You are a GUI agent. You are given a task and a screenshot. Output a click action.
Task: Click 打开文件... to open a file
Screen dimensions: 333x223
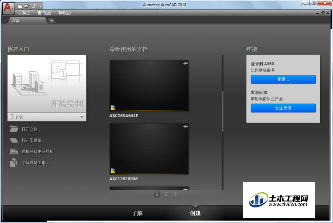coord(31,129)
